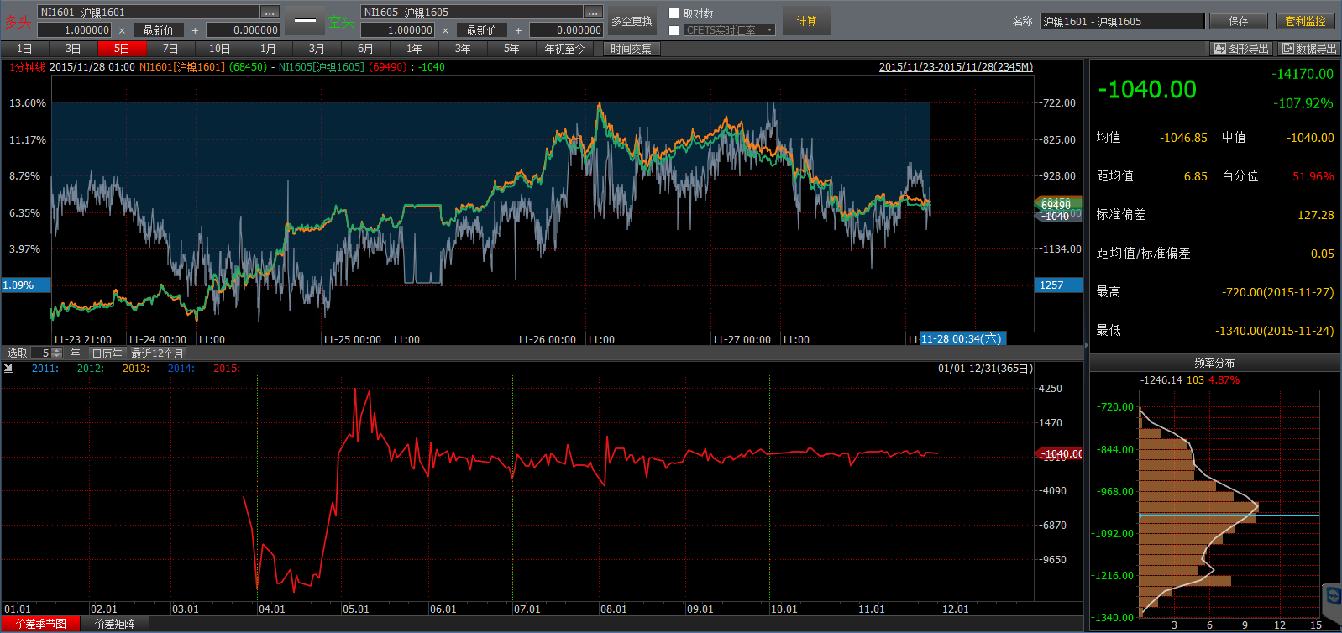Open the NI1601 contract browse (...) button
The image size is (1342, 633).
pyautogui.click(x=270, y=13)
